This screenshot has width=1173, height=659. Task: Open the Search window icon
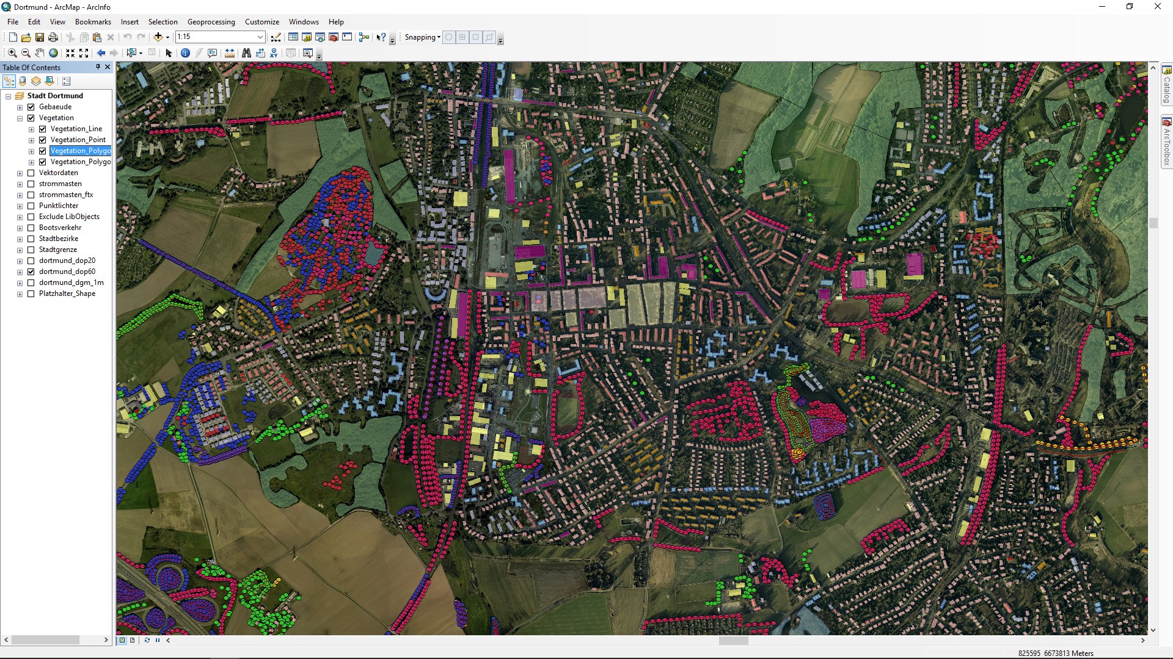(x=320, y=37)
